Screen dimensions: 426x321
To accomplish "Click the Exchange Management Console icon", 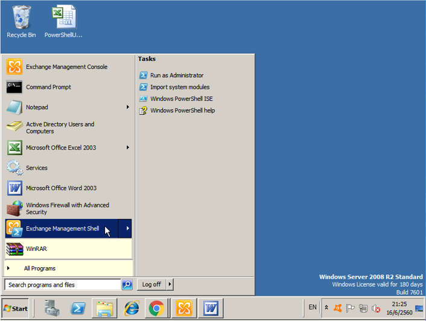I will (14, 66).
